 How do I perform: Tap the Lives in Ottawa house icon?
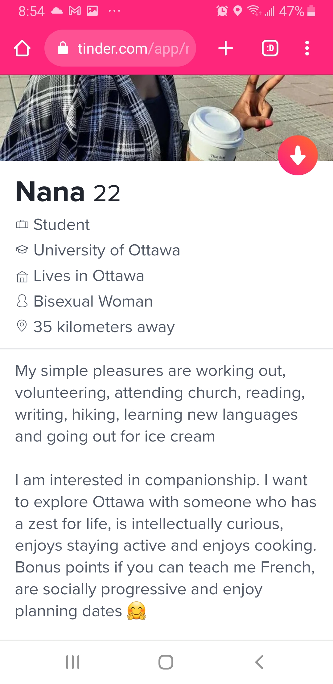pyautogui.click(x=22, y=276)
